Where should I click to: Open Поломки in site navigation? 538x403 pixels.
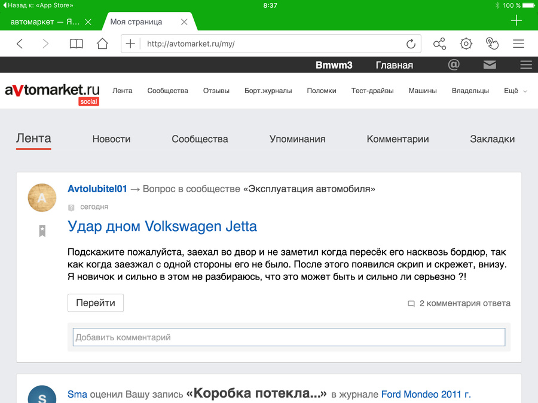click(x=322, y=91)
